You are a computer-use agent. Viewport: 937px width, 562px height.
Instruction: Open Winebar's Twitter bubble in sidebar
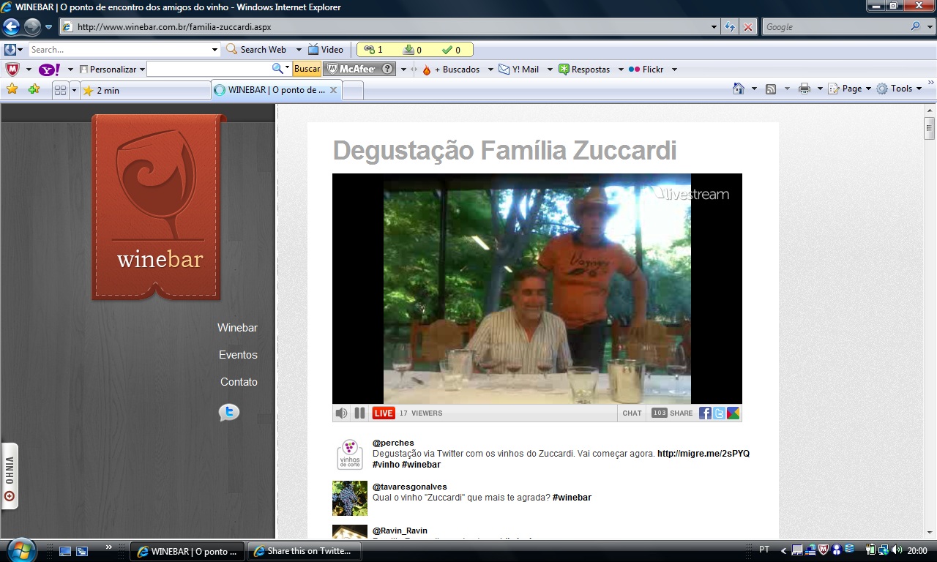229,413
